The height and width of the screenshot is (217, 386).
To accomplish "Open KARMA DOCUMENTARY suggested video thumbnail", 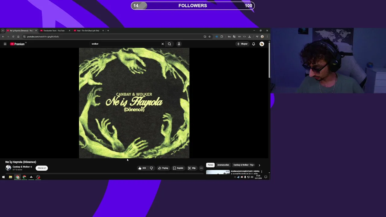I will click(x=218, y=172).
